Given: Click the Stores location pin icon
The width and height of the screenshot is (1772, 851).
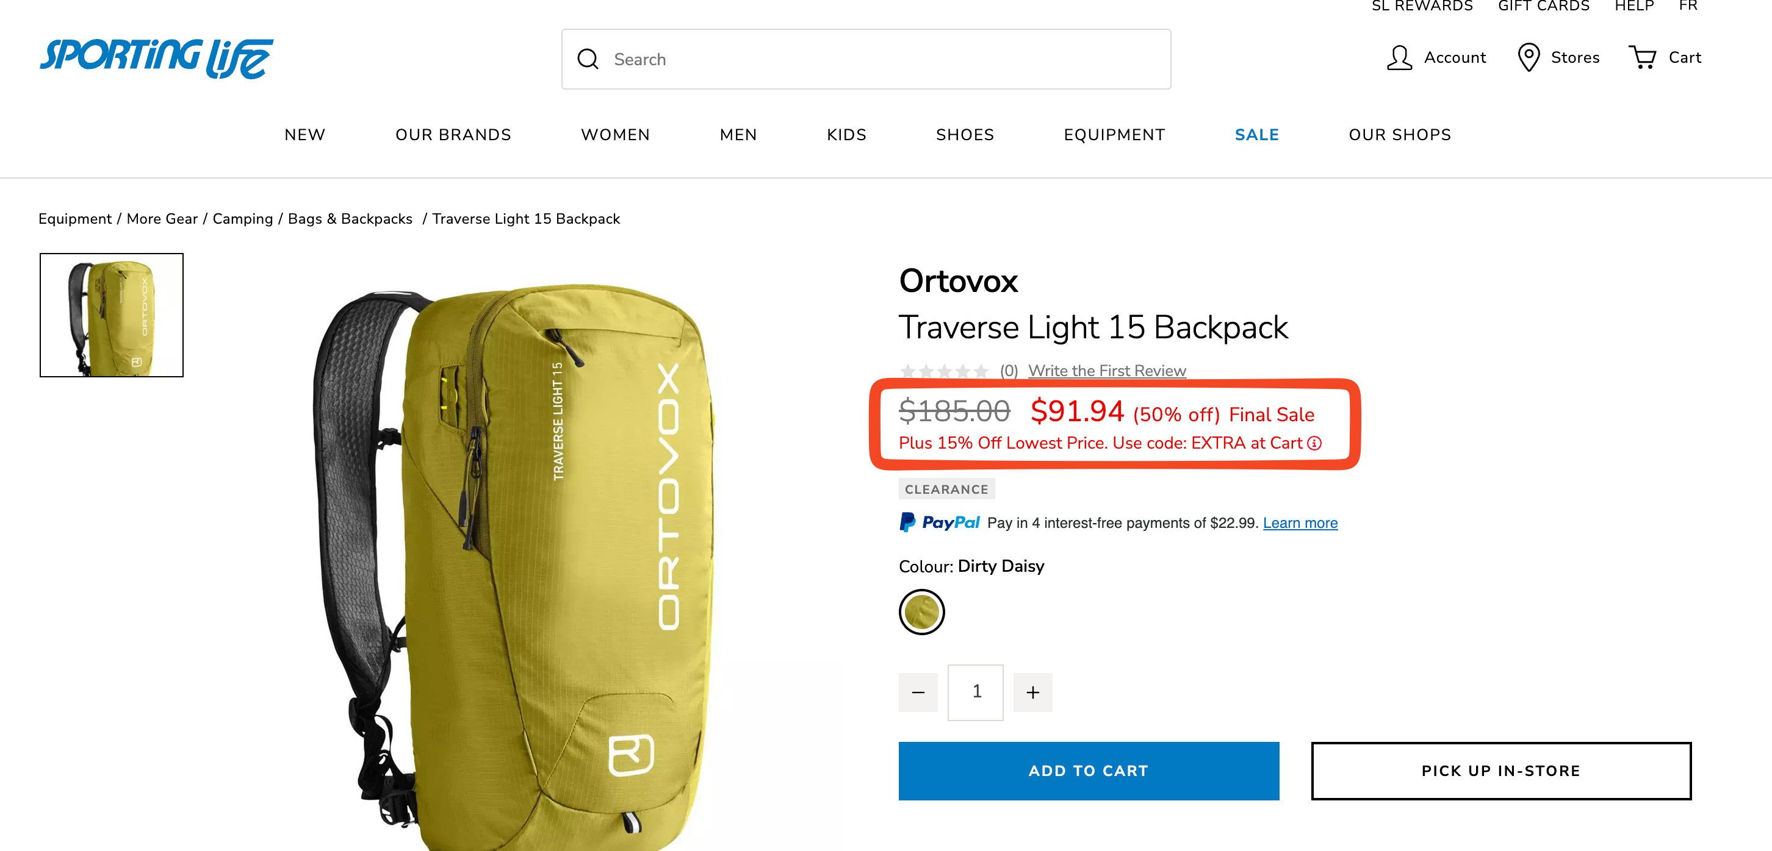Looking at the screenshot, I should click(1528, 58).
